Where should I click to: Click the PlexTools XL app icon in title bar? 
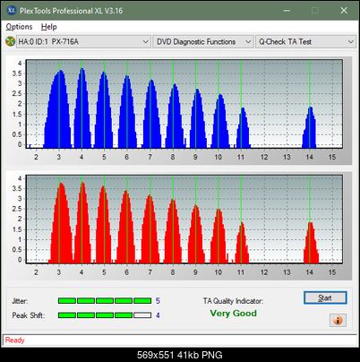(x=11, y=11)
